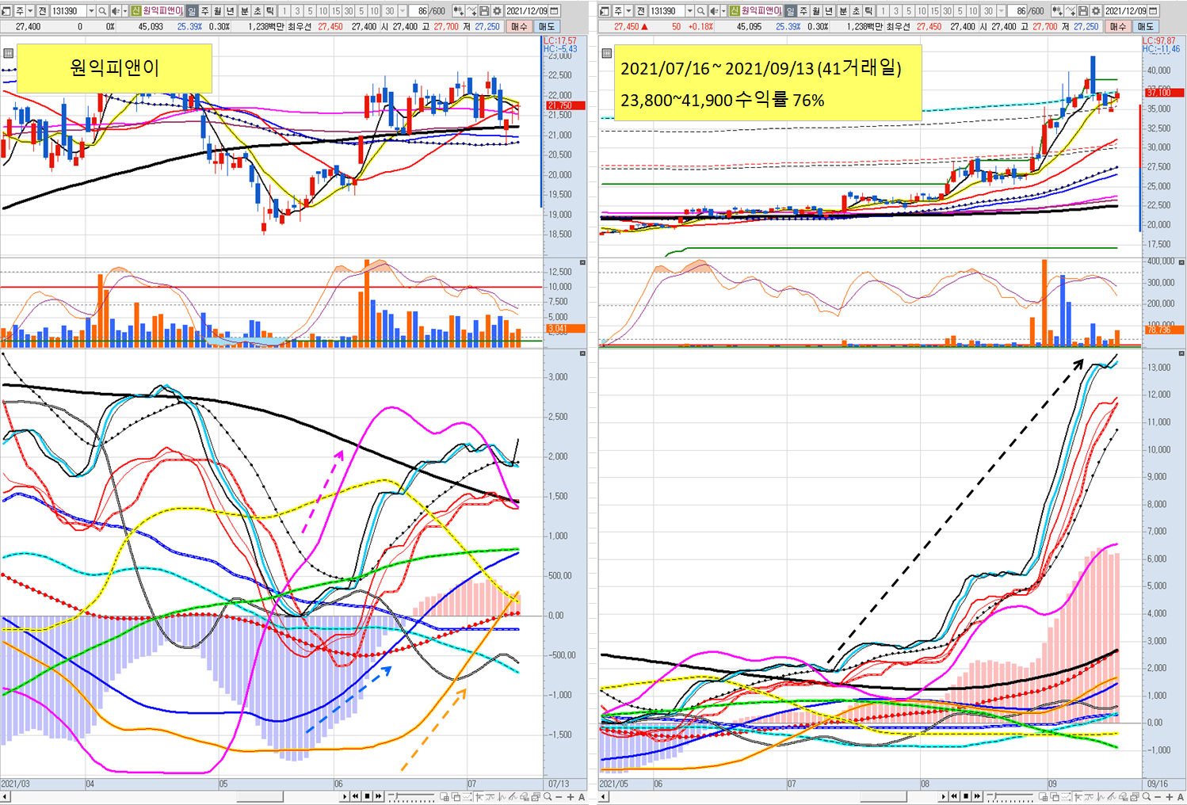Screen dimensions: 1187x805
Task: Select 15 interval in right chart toolbar
Action: (934, 11)
